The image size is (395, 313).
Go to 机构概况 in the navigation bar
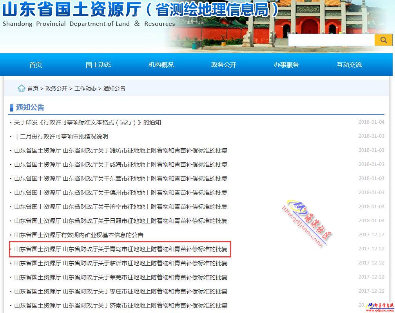pyautogui.click(x=161, y=65)
